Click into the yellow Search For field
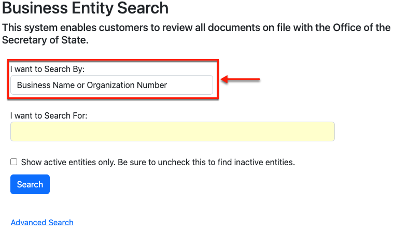Screen dimensions: 394x234 (172, 131)
